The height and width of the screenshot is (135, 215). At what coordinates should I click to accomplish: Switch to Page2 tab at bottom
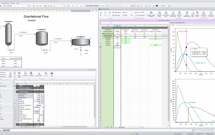tap(5, 130)
